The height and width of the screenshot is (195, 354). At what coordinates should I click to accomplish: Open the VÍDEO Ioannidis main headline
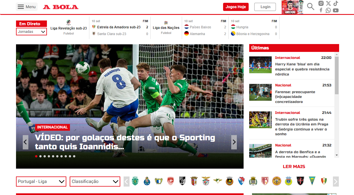[125, 142]
